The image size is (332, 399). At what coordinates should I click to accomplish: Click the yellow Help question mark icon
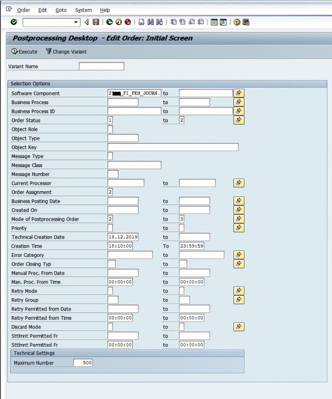[x=237, y=22]
